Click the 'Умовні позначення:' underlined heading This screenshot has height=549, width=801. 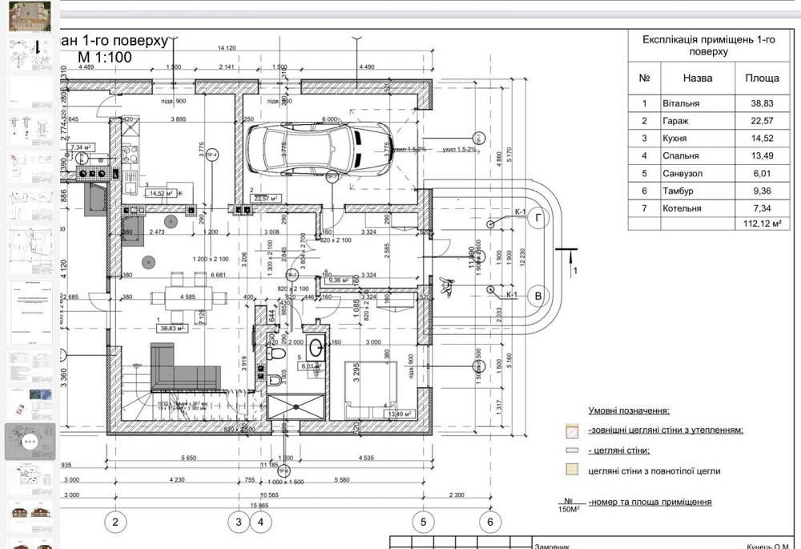[629, 410]
